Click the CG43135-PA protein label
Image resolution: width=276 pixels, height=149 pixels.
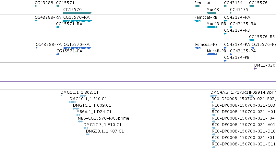click(x=243, y=51)
